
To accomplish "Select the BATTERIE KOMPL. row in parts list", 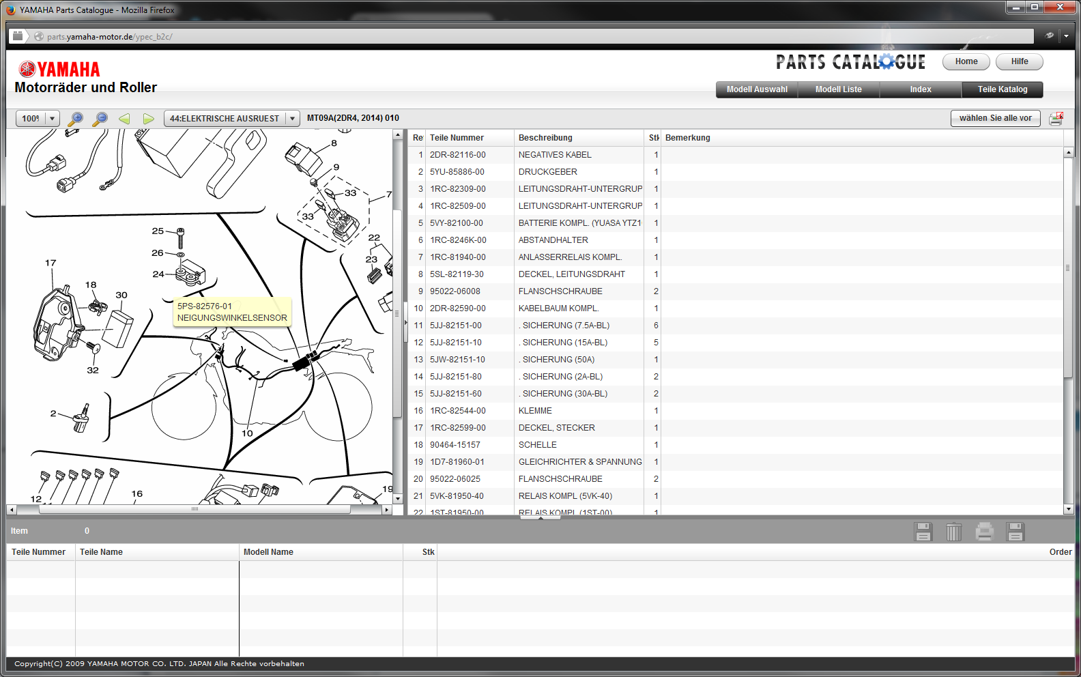I will pos(580,223).
